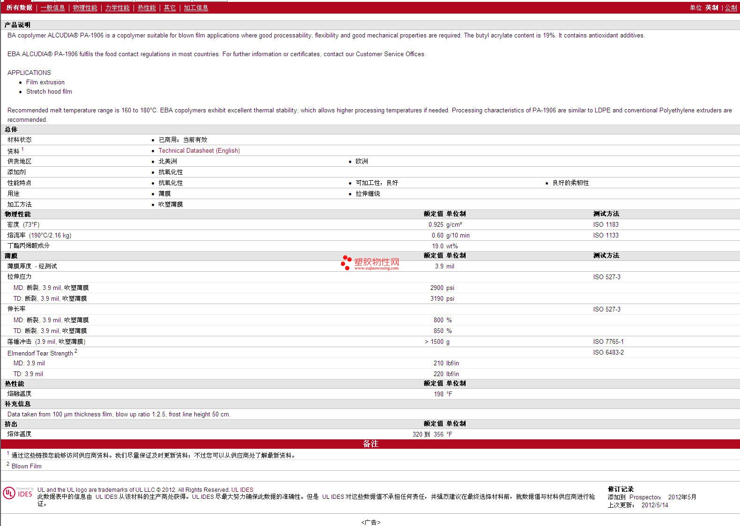Image resolution: width=740 pixels, height=526 pixels.
Task: Click UL IDES link before 对这些数据值不承担
Action: [333, 497]
